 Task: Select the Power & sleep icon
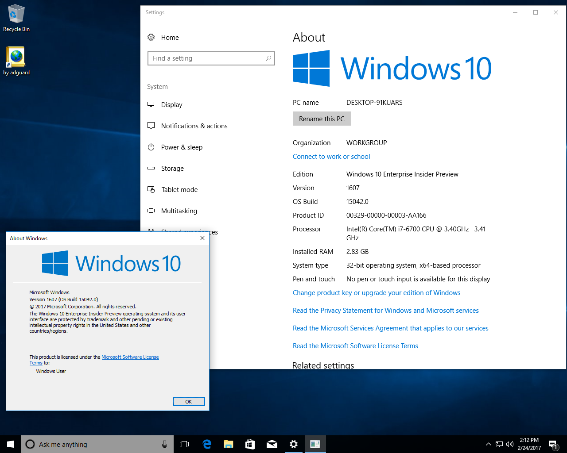[x=151, y=147]
